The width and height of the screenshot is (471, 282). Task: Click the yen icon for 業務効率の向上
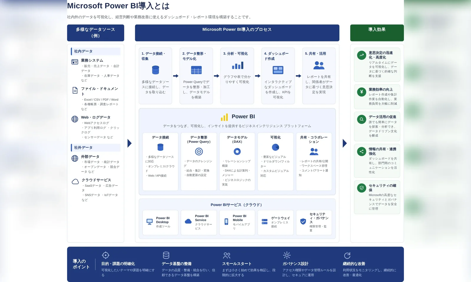pos(361,92)
